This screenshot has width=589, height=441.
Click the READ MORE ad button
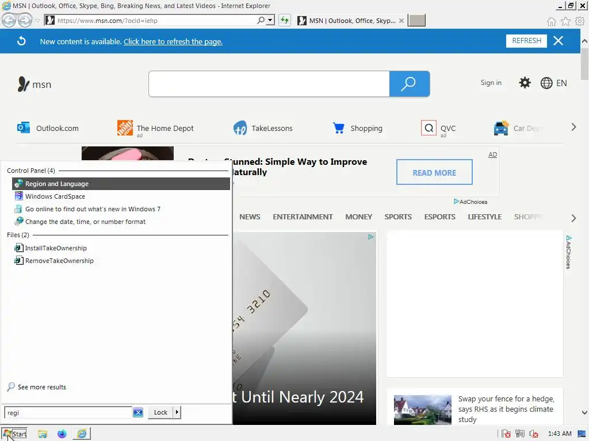434,172
